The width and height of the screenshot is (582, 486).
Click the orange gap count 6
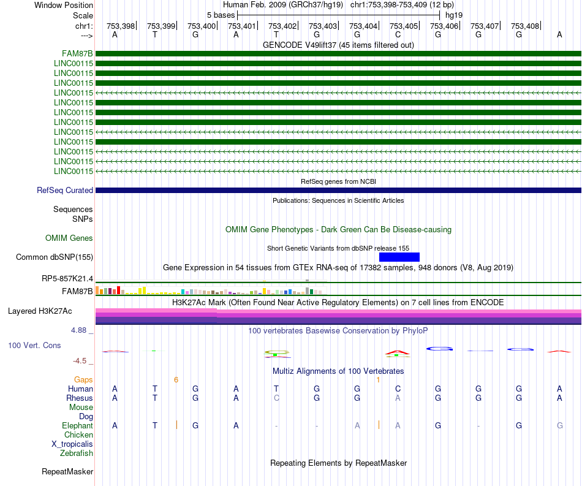coord(176,380)
